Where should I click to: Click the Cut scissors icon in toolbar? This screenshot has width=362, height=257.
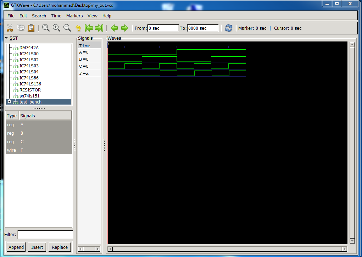[x=10, y=28]
